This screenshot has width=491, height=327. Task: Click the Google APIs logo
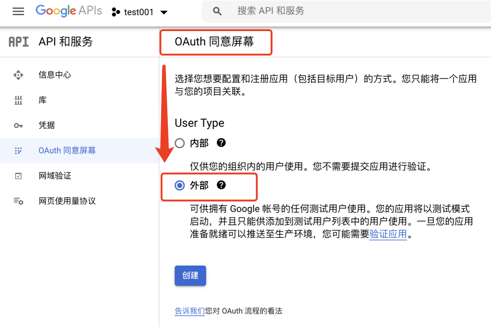click(68, 11)
